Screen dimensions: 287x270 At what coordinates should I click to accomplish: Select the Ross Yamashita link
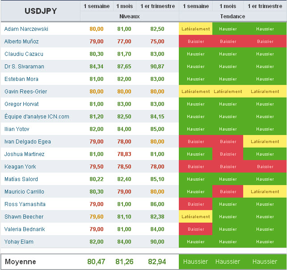(x=25, y=204)
